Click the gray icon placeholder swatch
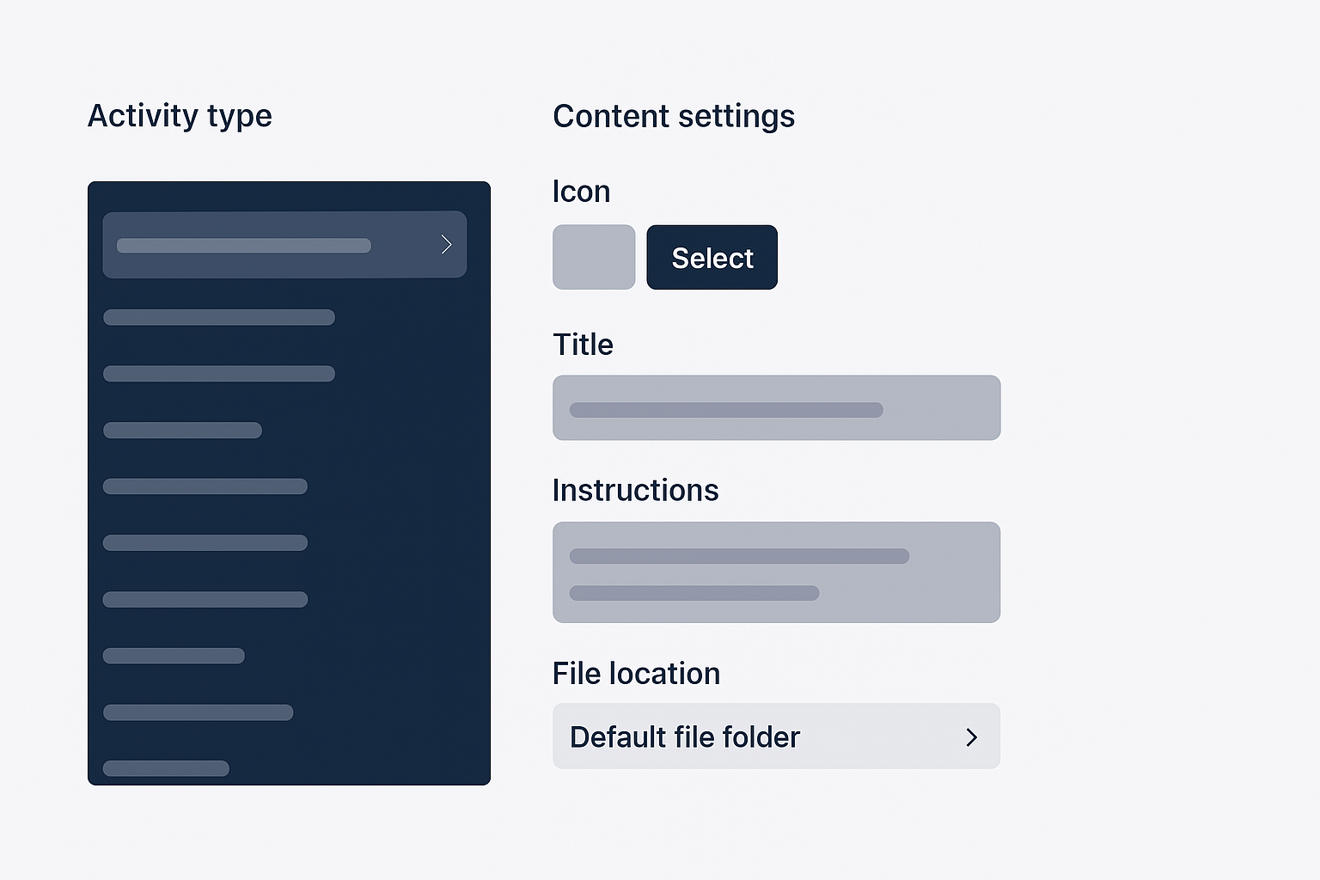The height and width of the screenshot is (880, 1320). tap(594, 257)
